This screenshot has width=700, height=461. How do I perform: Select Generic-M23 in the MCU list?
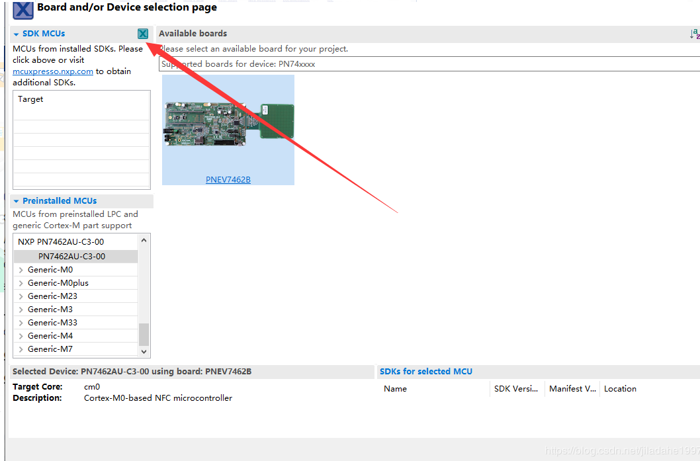pyautogui.click(x=52, y=296)
